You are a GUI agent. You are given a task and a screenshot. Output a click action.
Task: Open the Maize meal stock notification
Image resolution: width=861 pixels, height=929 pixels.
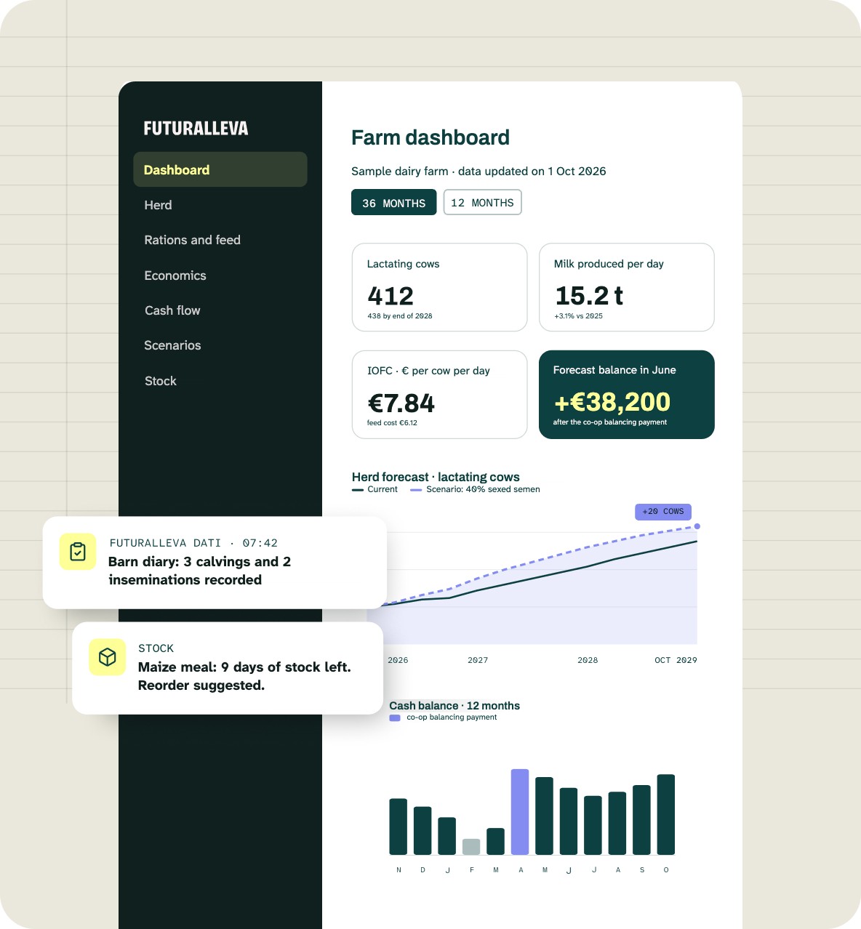point(228,668)
